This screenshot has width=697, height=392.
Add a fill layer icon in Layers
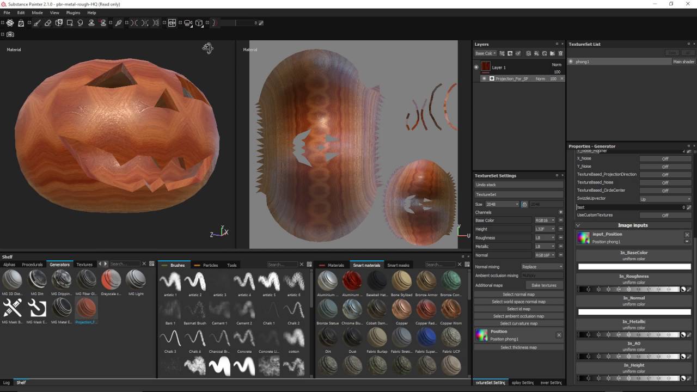[536, 53]
